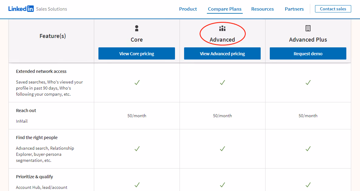Screen dimensions: 360x191
Task: Click Advanced checkmark for Extended network access
Action: click(222, 82)
